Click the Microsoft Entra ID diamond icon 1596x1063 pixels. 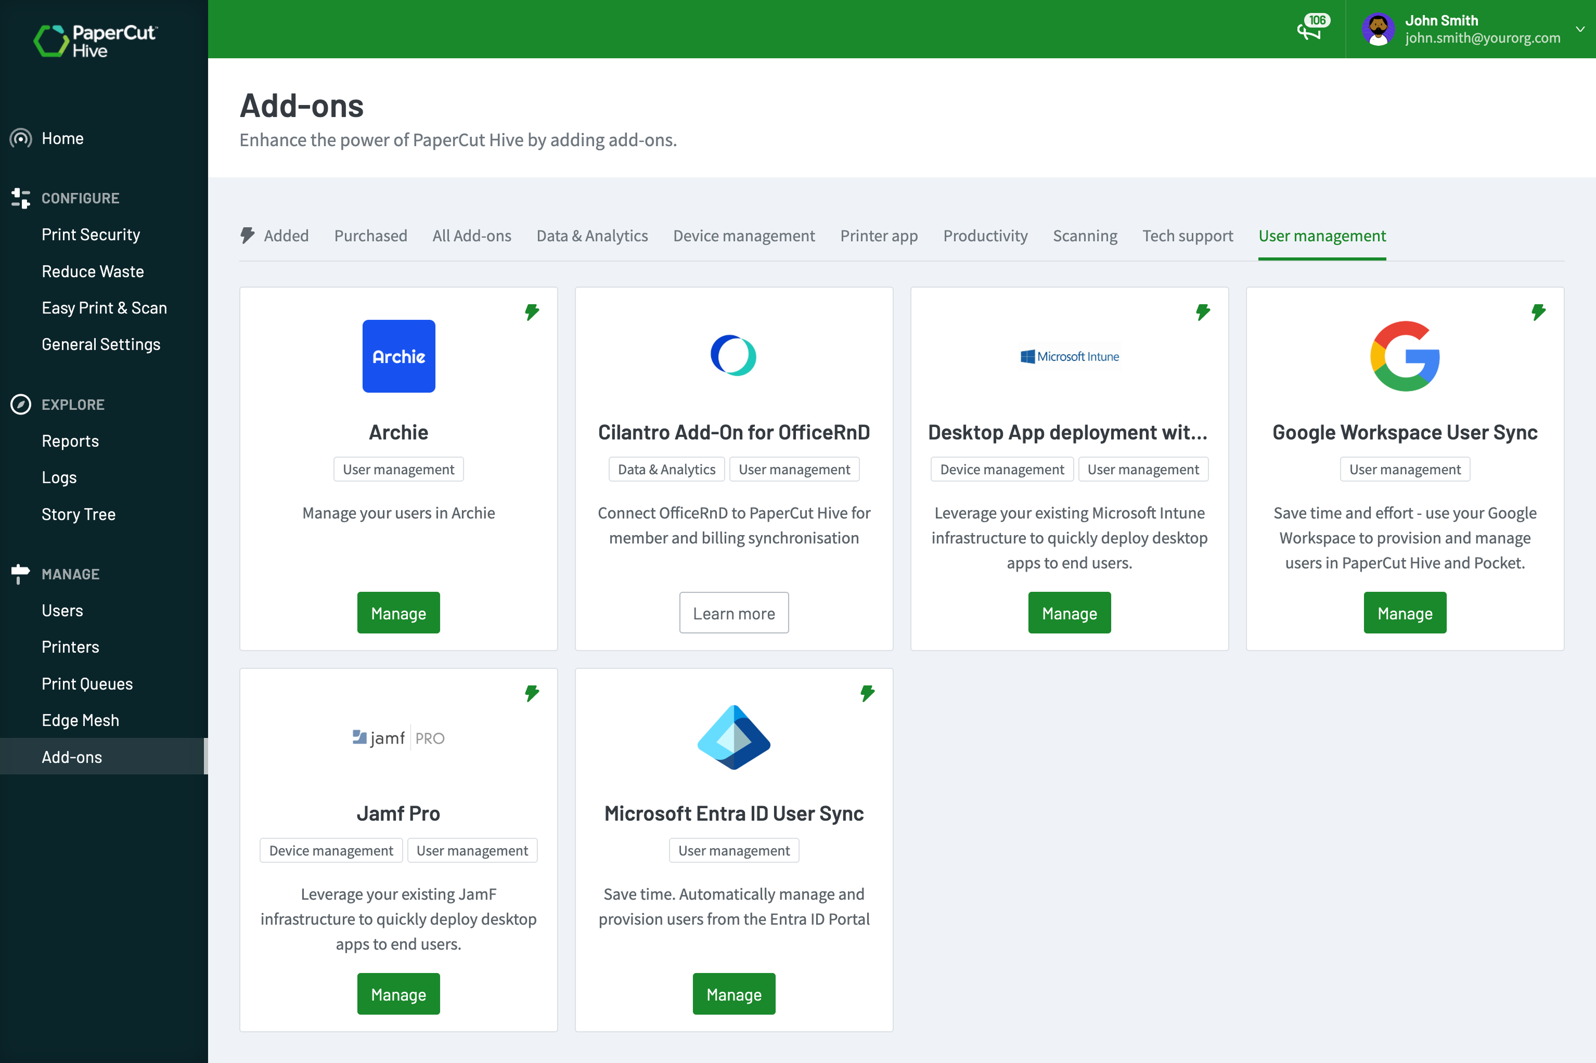tap(733, 737)
